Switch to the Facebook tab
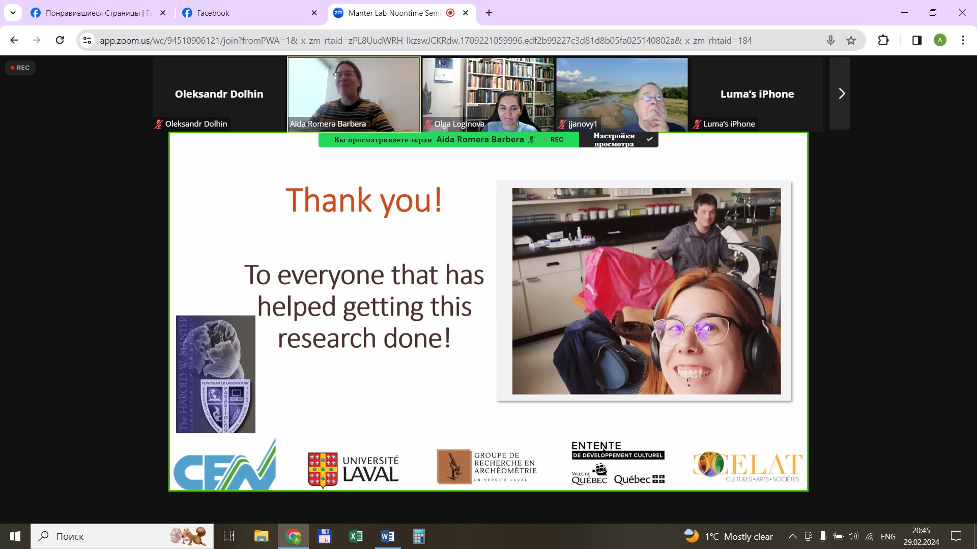This screenshot has width=977, height=549. coord(249,13)
